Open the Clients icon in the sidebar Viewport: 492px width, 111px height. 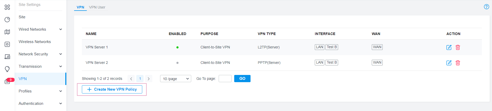click(7, 57)
